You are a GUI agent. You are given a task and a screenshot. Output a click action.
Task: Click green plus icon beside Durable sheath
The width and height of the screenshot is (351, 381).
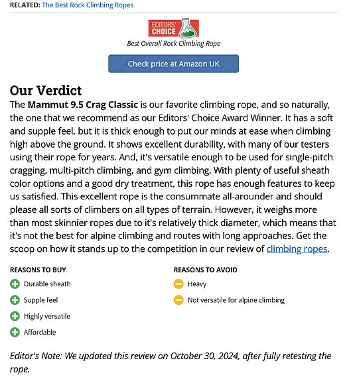15,284
